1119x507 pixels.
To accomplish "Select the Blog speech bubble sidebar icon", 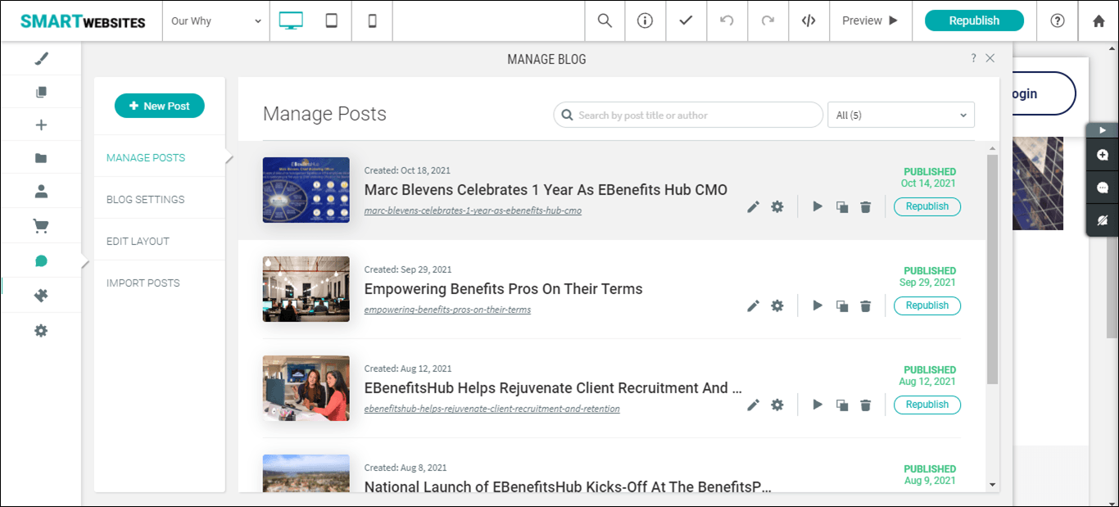I will coord(41,261).
